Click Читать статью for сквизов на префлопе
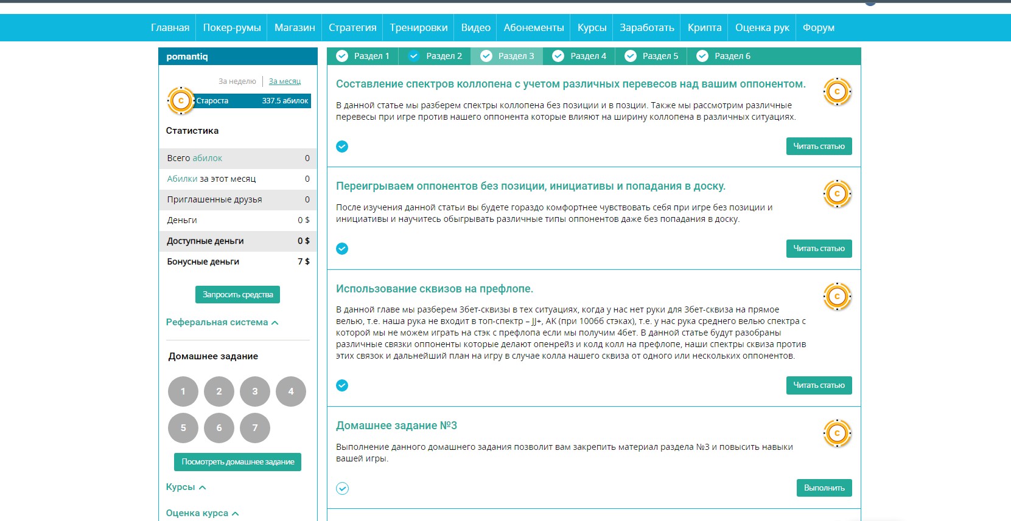1011x521 pixels. pyautogui.click(x=819, y=385)
